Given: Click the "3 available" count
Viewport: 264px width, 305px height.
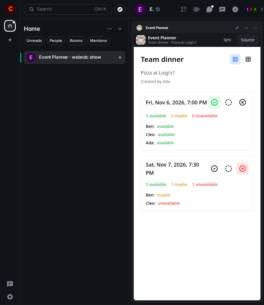Looking at the screenshot, I should point(156,116).
